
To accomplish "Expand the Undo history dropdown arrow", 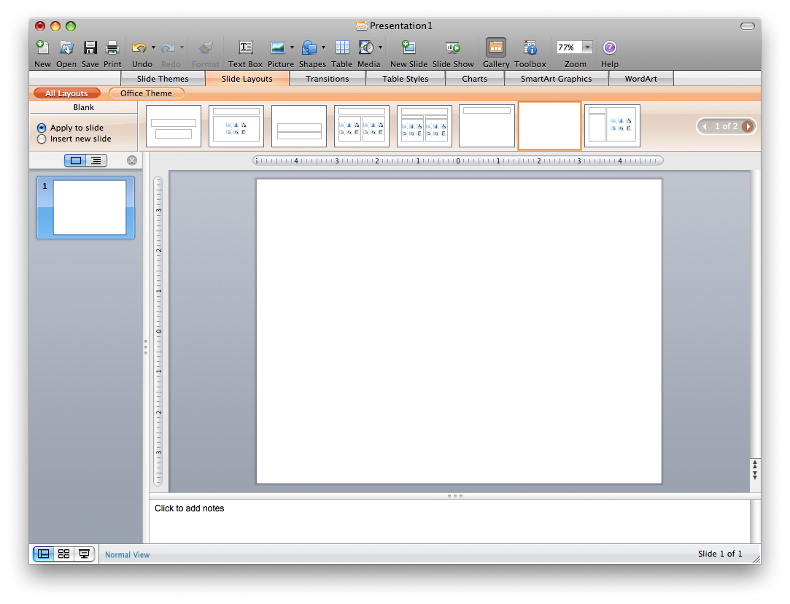I will click(153, 48).
